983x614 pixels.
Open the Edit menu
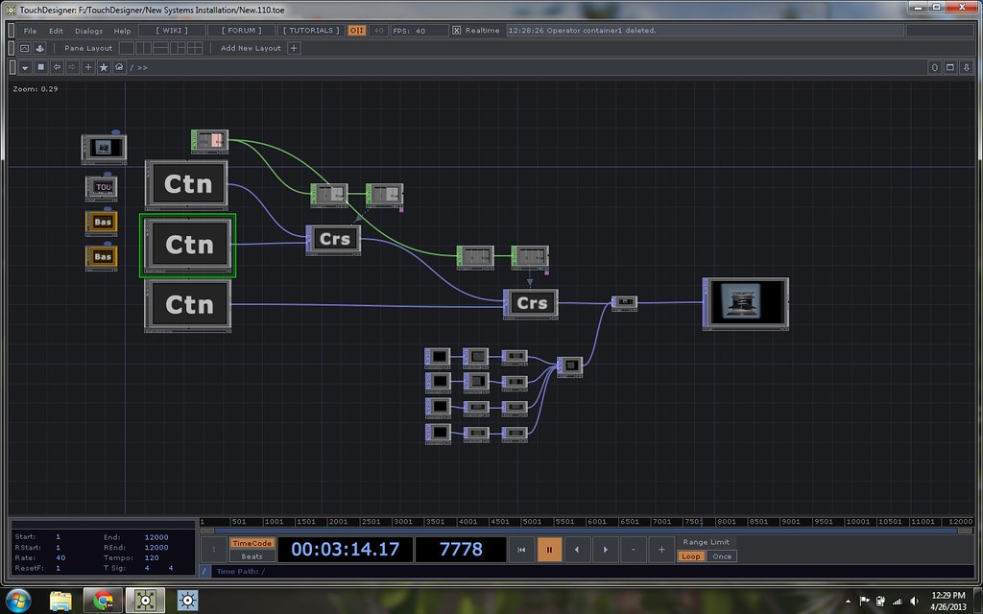pos(56,31)
